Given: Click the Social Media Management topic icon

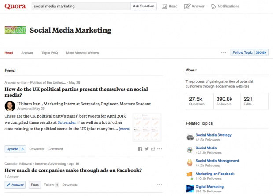Looking at the screenshot, I should pyautogui.click(x=190, y=163).
